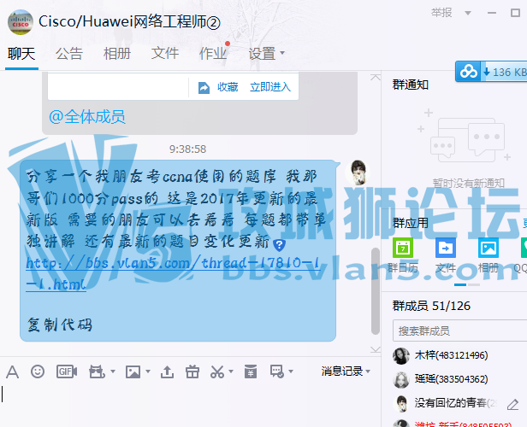Click the 群通知 heading
This screenshot has height=427, width=527.
[411, 85]
